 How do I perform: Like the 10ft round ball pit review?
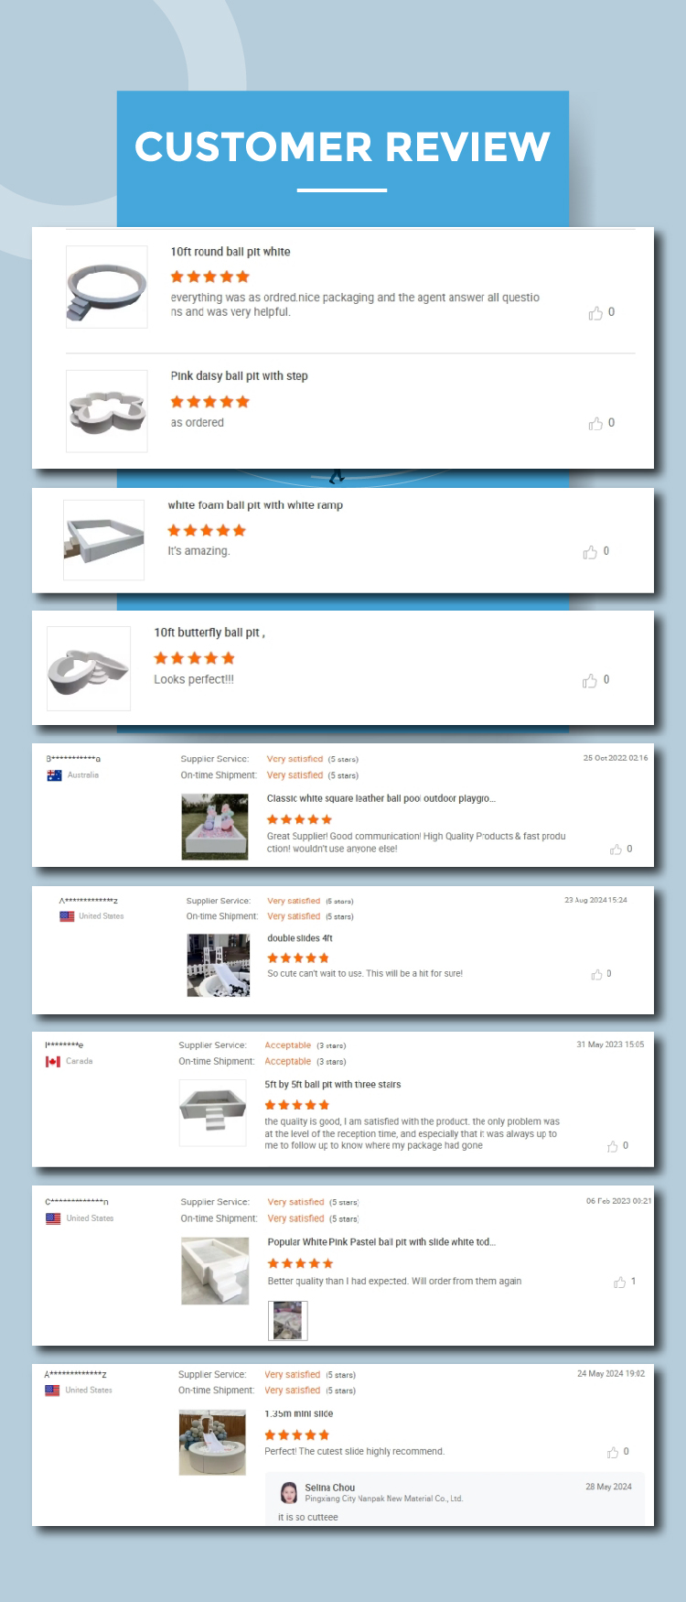[x=595, y=313]
